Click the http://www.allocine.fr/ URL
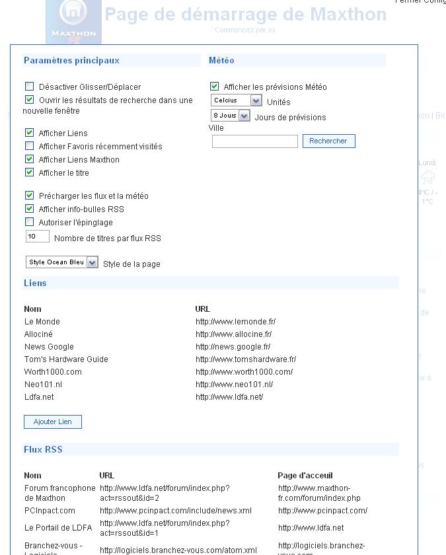The image size is (446, 555). point(234,334)
